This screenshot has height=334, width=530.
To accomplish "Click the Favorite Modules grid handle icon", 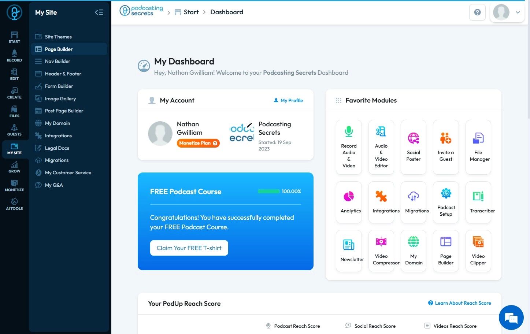I will click(x=338, y=100).
